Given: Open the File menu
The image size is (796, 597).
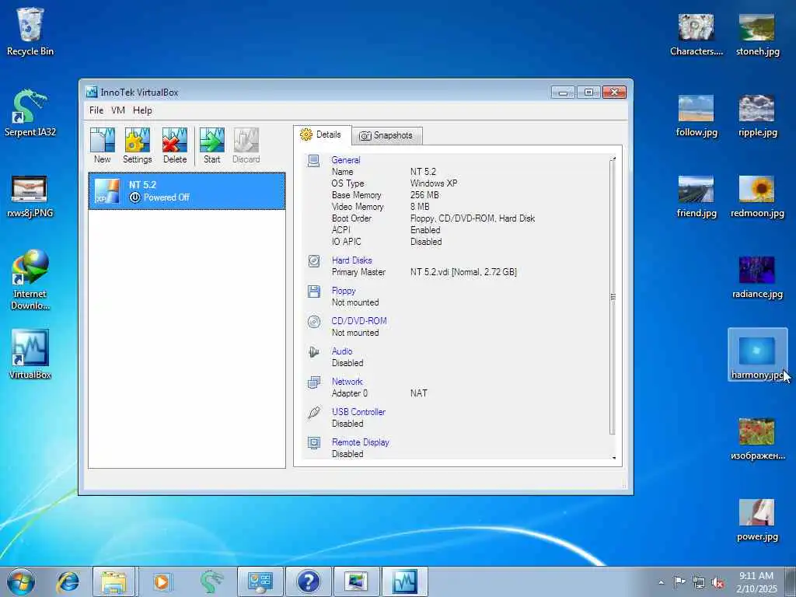Looking at the screenshot, I should [x=96, y=110].
